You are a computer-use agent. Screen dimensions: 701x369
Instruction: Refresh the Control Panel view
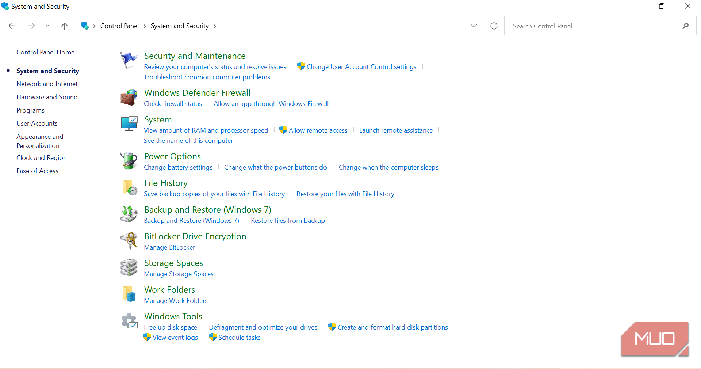(494, 26)
